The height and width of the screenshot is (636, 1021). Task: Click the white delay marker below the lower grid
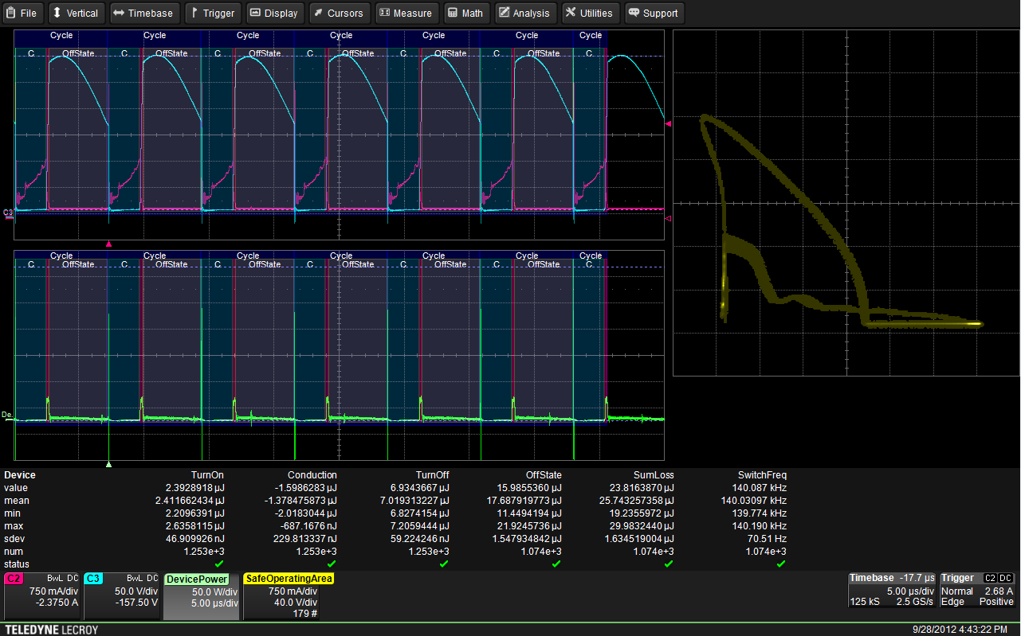(x=109, y=464)
